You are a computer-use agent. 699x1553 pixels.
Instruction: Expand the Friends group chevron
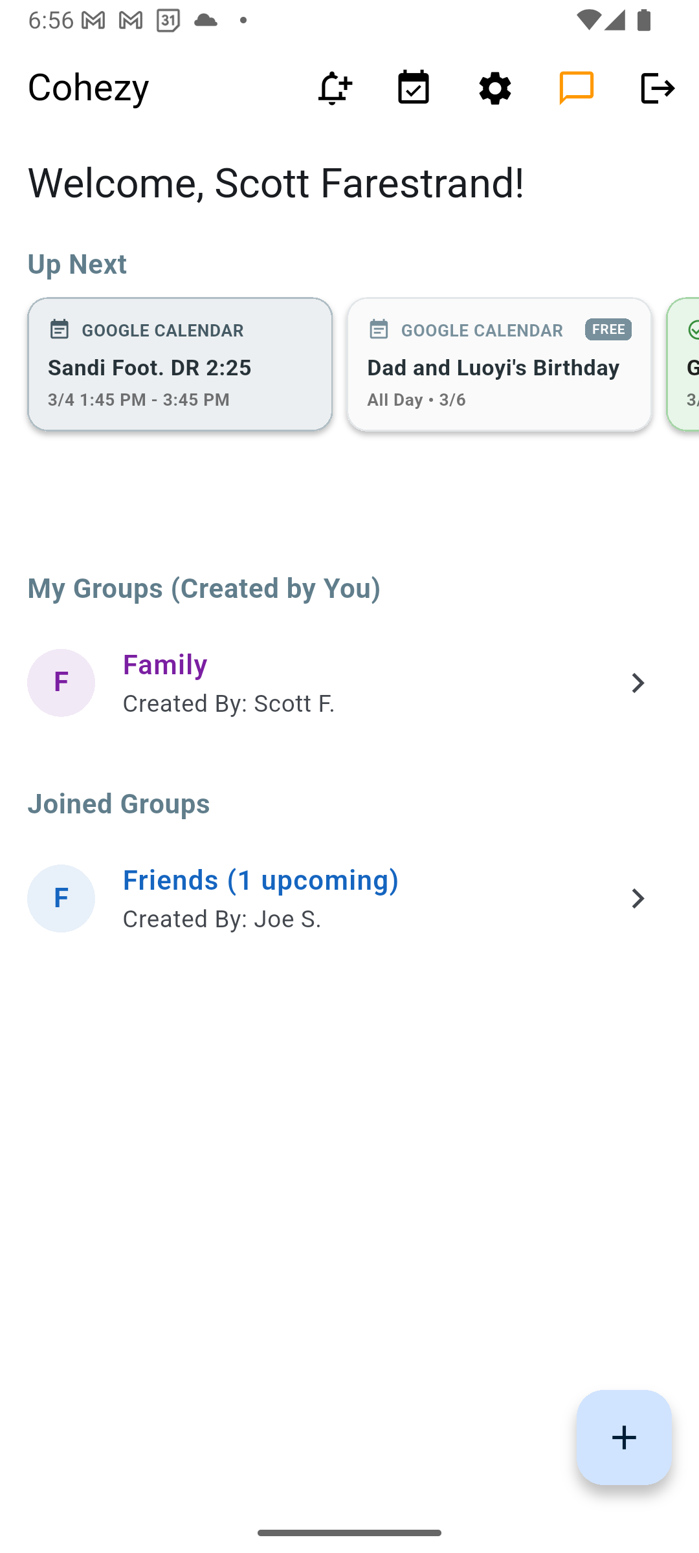point(638,898)
